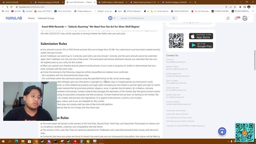Click the browser forward arrow
Screen dimensions: 256x144
[7, 7]
